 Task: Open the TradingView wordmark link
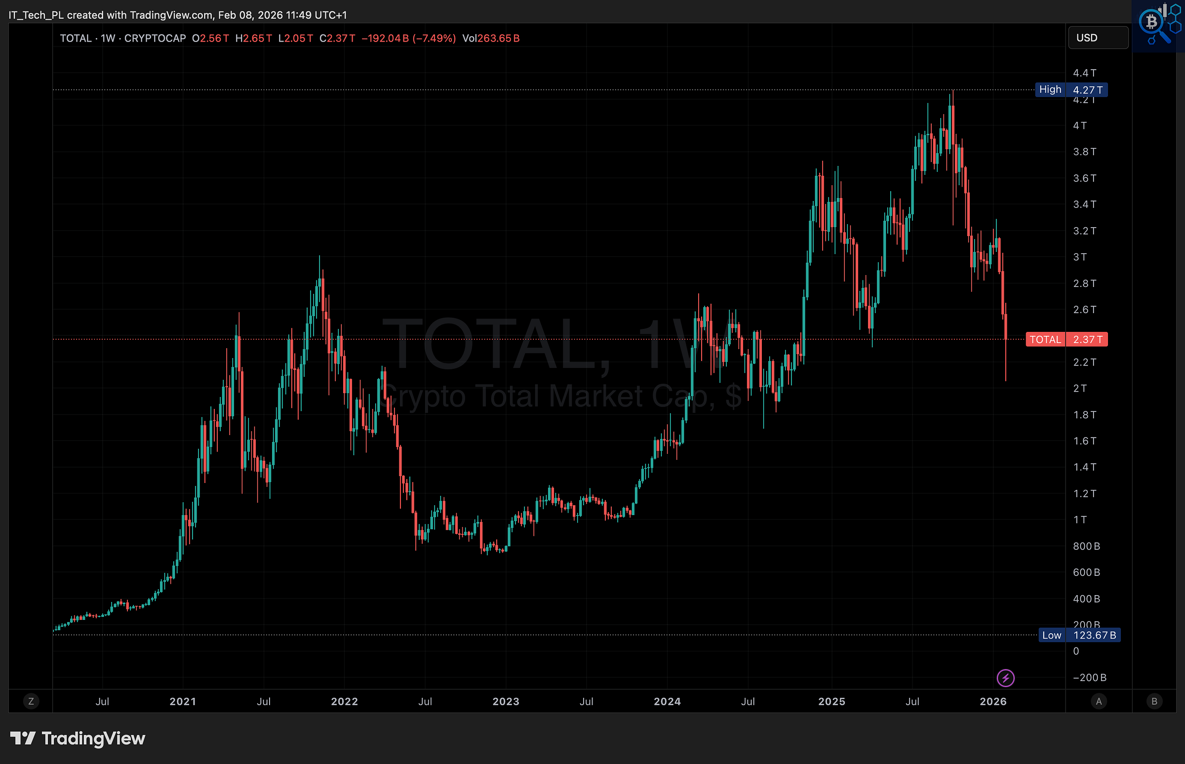(x=93, y=738)
